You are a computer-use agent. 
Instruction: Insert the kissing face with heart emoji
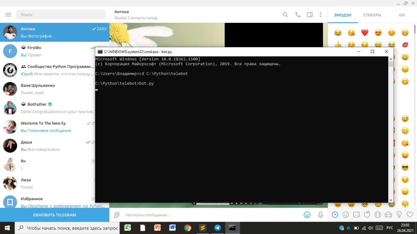[x=351, y=33]
